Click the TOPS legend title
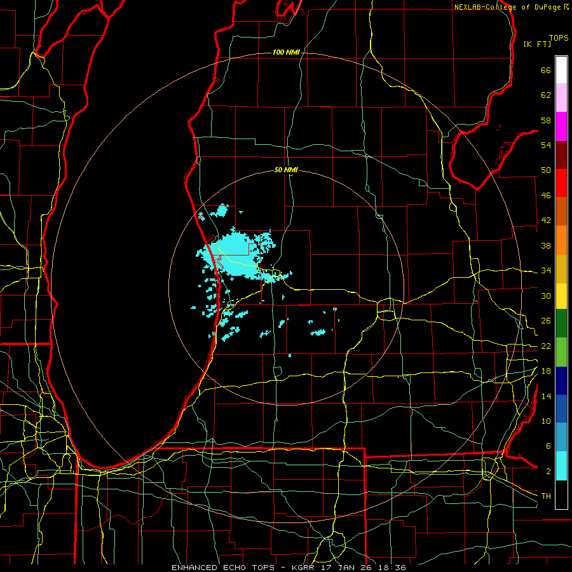Viewport: 572px width, 572px height. pos(559,38)
